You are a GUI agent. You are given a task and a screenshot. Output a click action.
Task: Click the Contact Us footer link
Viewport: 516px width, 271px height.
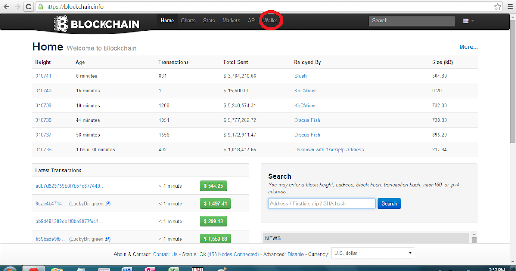(165, 254)
